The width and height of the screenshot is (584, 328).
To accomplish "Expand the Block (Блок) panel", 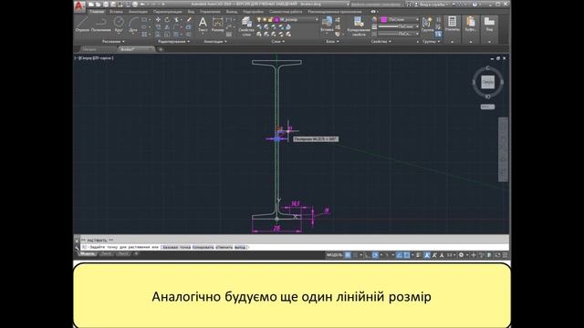I will click(x=332, y=42).
